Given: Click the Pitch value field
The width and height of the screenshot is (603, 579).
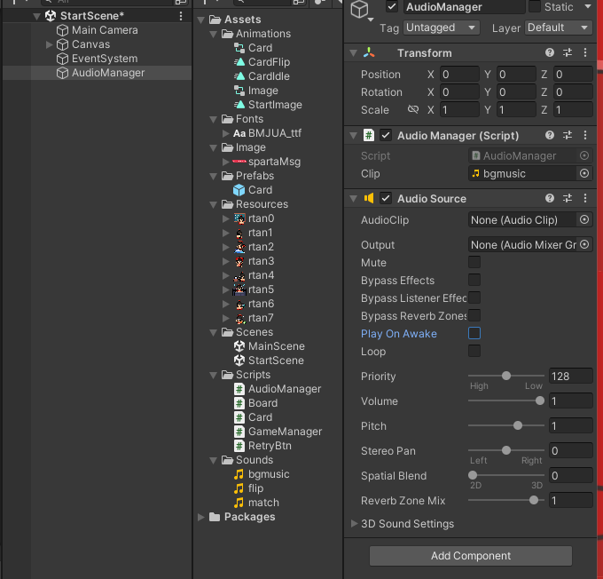Looking at the screenshot, I should coord(571,425).
